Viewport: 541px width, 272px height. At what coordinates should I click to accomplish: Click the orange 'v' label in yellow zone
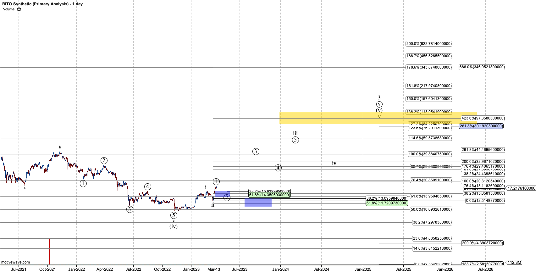[x=379, y=117]
